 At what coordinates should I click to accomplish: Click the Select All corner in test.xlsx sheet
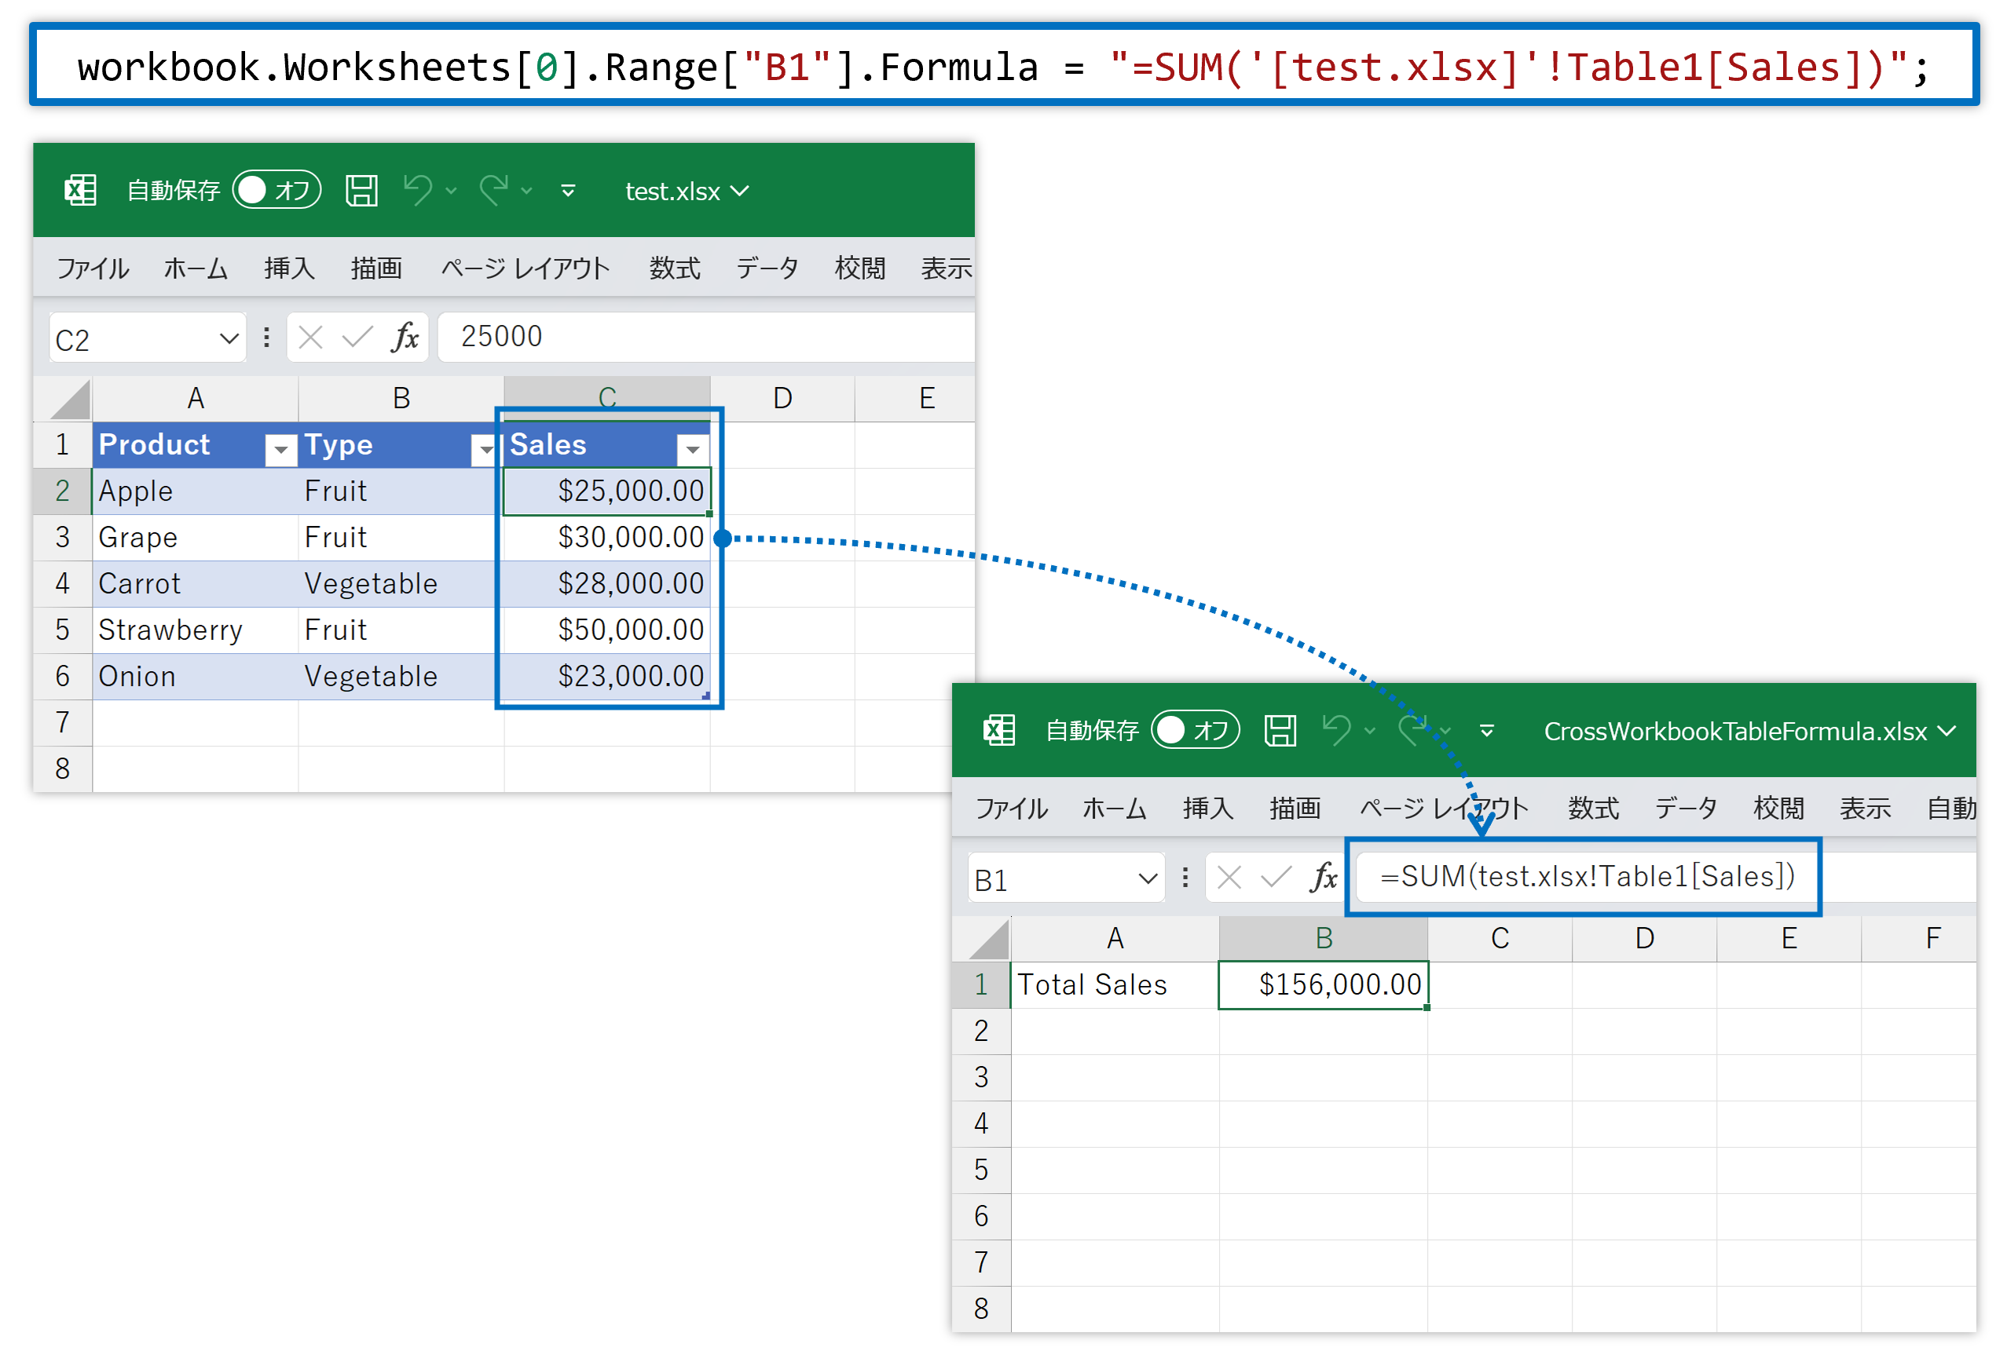(69, 400)
